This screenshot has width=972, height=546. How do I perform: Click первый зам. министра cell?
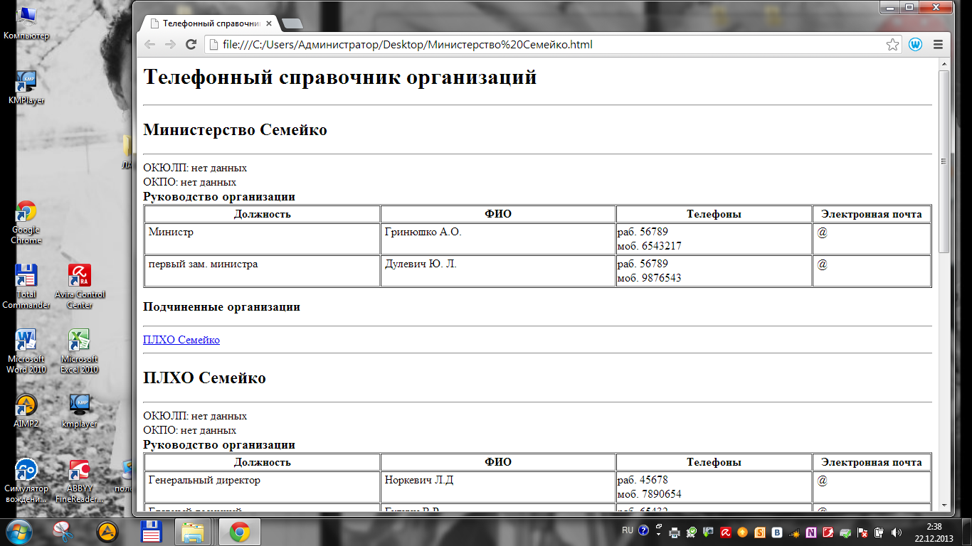(263, 271)
